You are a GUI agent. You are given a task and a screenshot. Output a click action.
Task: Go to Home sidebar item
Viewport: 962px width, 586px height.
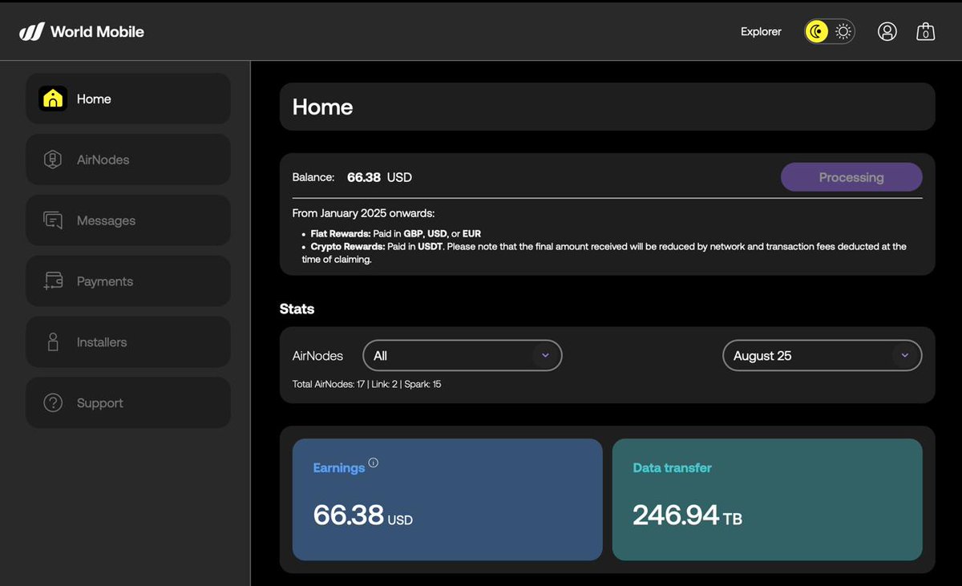128,99
